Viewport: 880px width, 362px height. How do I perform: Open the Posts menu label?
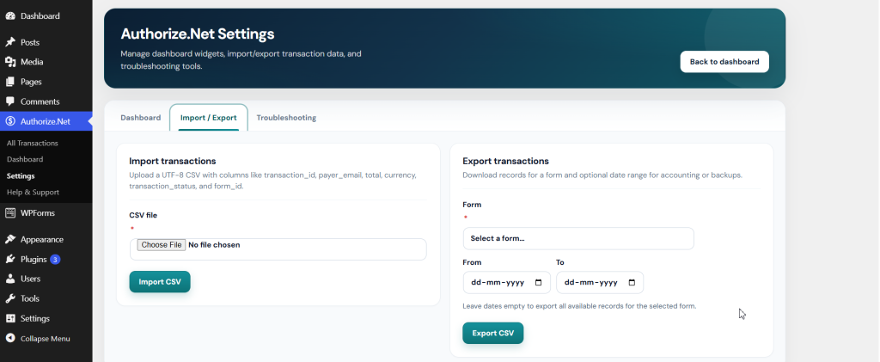coord(30,42)
